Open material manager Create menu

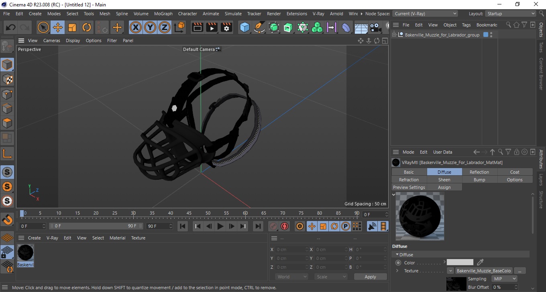pos(34,238)
